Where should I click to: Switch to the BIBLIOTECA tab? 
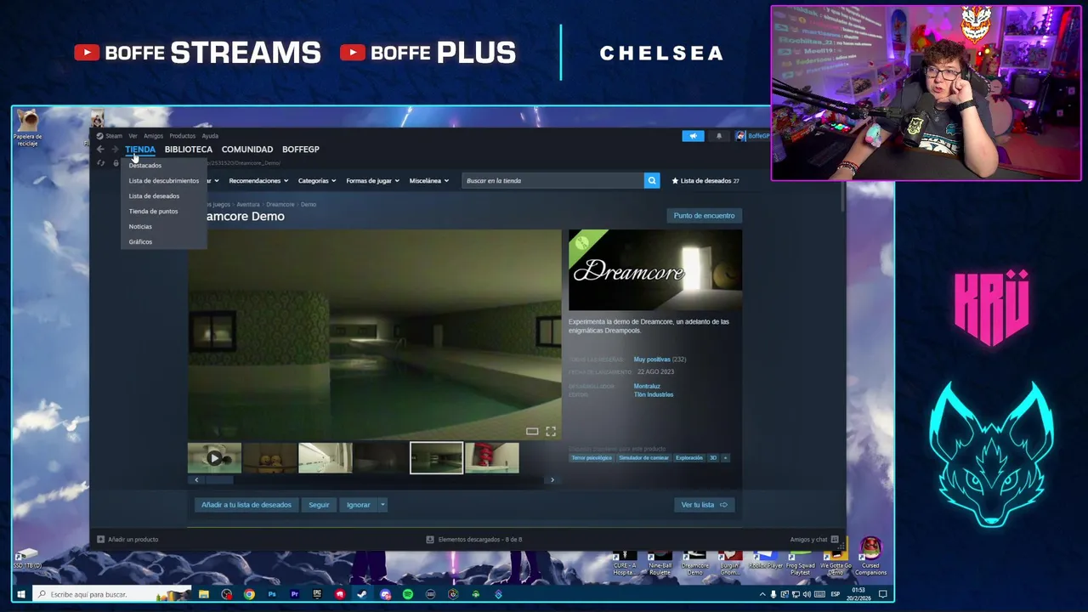coord(189,150)
